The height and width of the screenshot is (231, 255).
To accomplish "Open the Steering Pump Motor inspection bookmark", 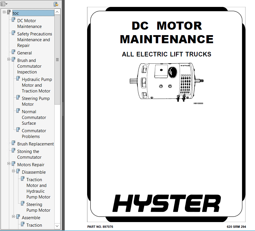I will 36,101.
